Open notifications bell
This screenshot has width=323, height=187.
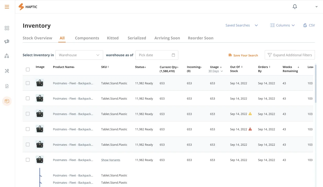(295, 7)
